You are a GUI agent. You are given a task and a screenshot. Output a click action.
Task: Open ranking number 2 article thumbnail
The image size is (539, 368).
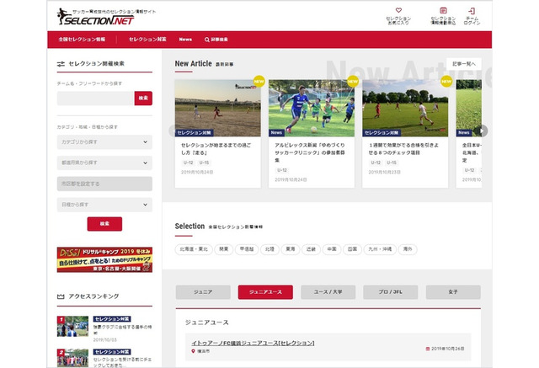pyautogui.click(x=72, y=358)
